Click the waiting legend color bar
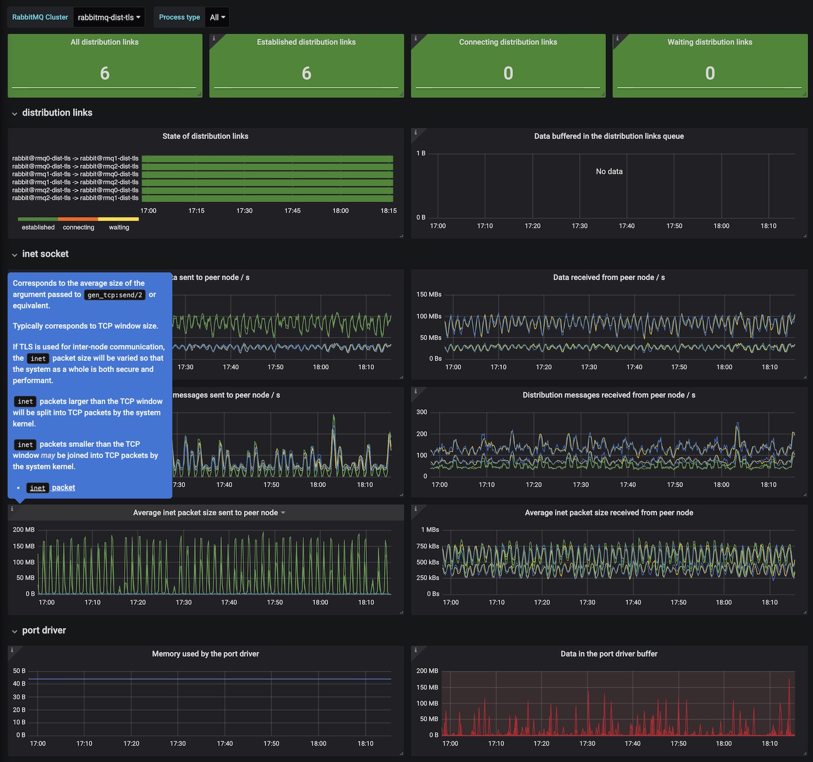The width and height of the screenshot is (813, 762). click(x=119, y=219)
